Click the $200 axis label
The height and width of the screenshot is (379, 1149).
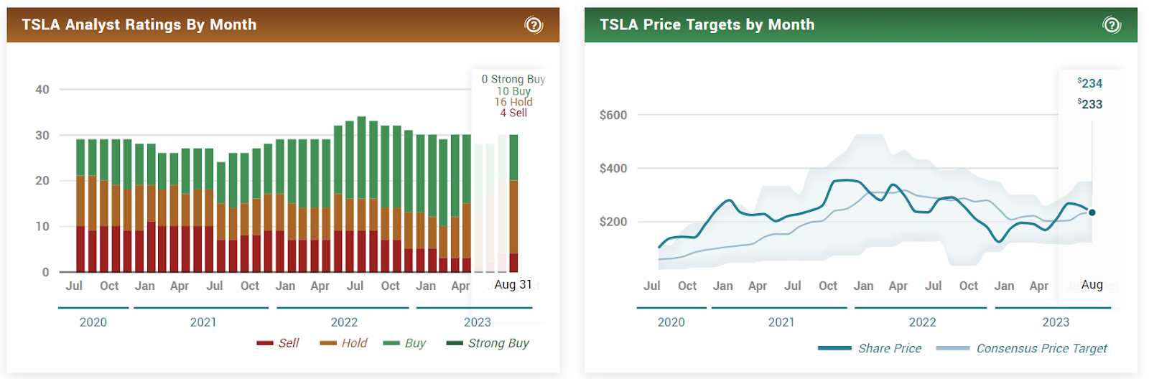(x=613, y=222)
